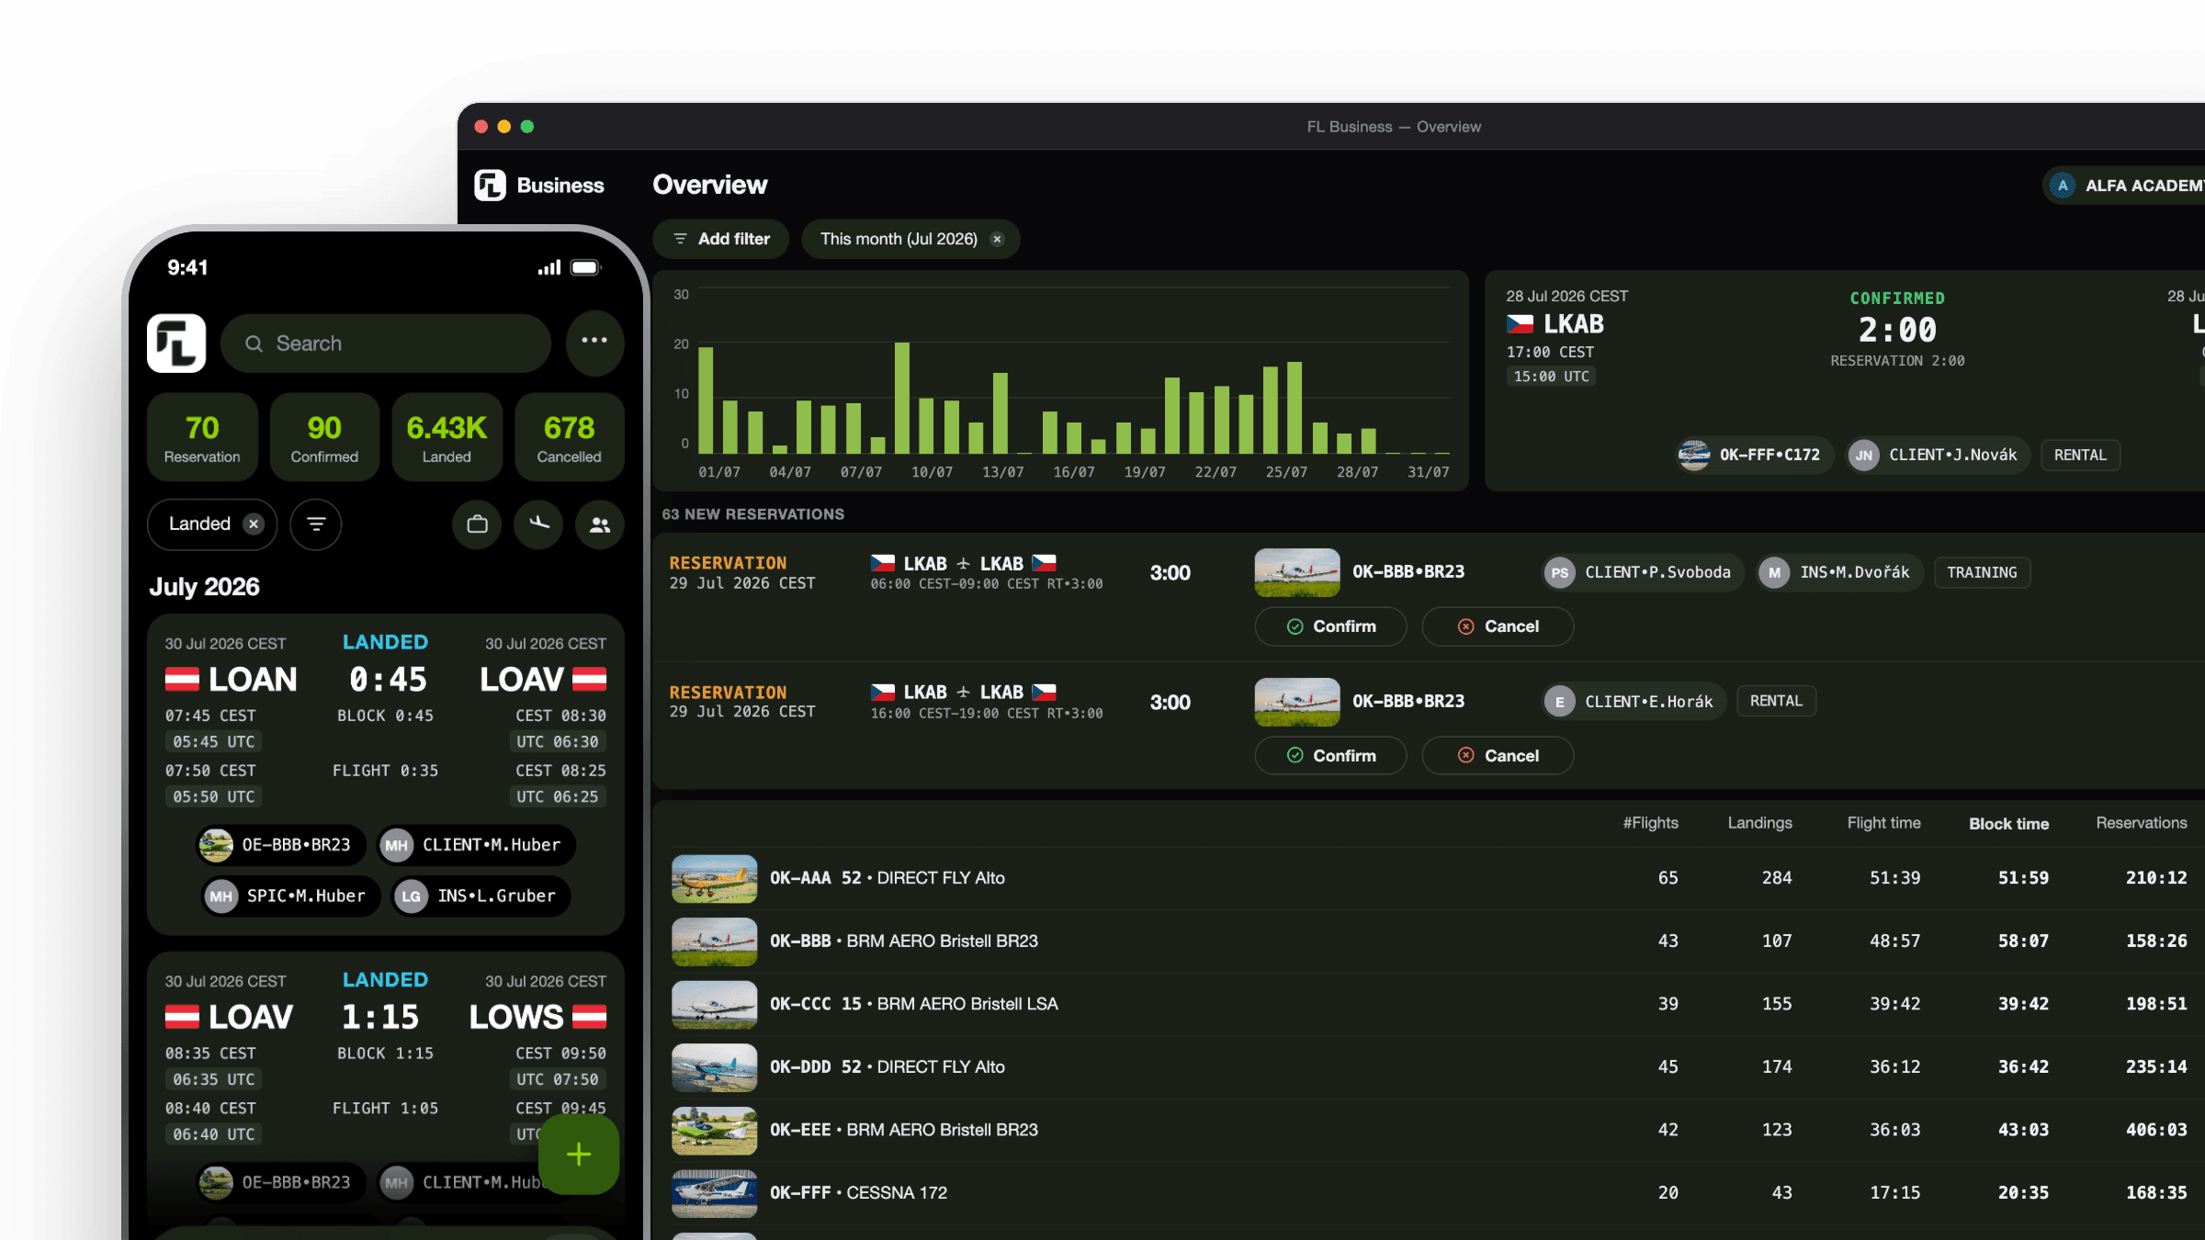The width and height of the screenshot is (2205, 1240).
Task: Remove the This month (Jul 2026) filter
Action: pyautogui.click(x=997, y=239)
